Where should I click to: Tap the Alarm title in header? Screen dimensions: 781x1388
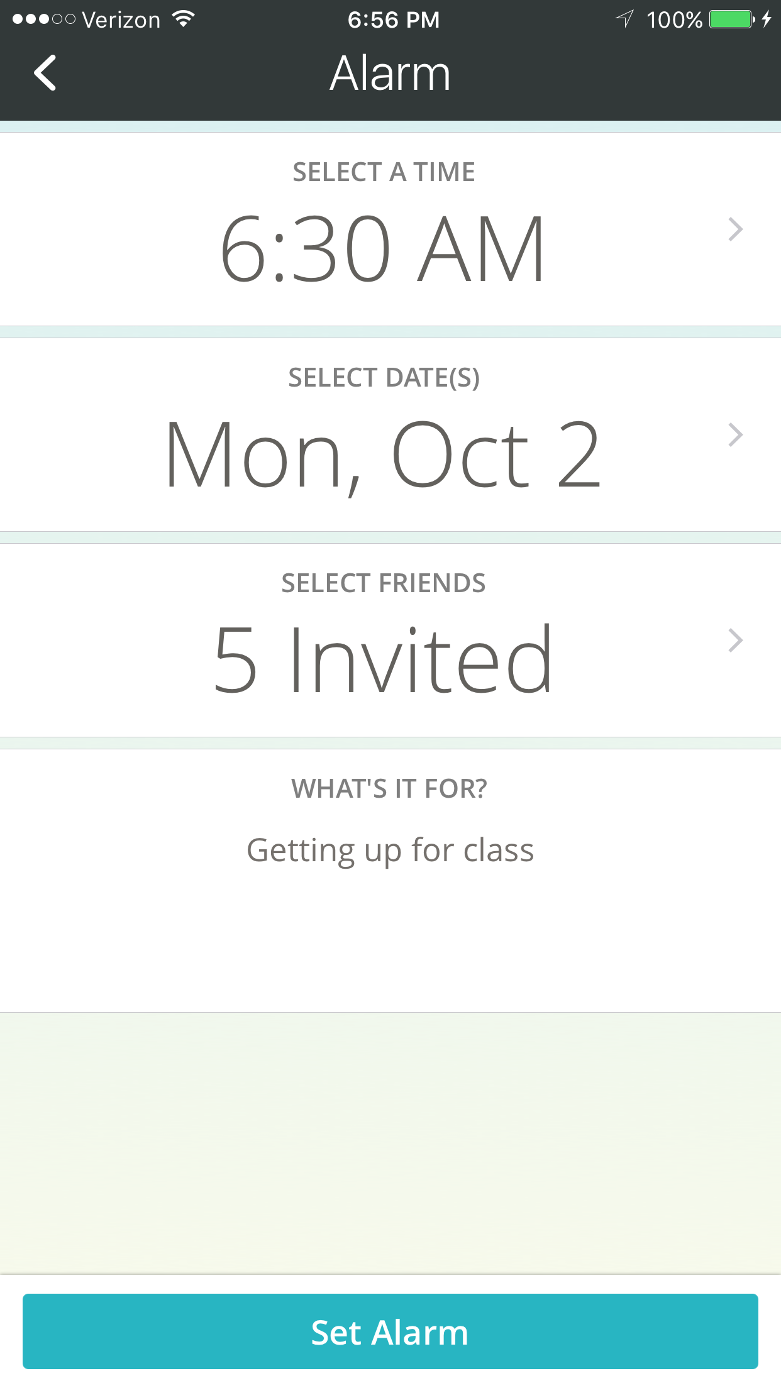(x=390, y=73)
